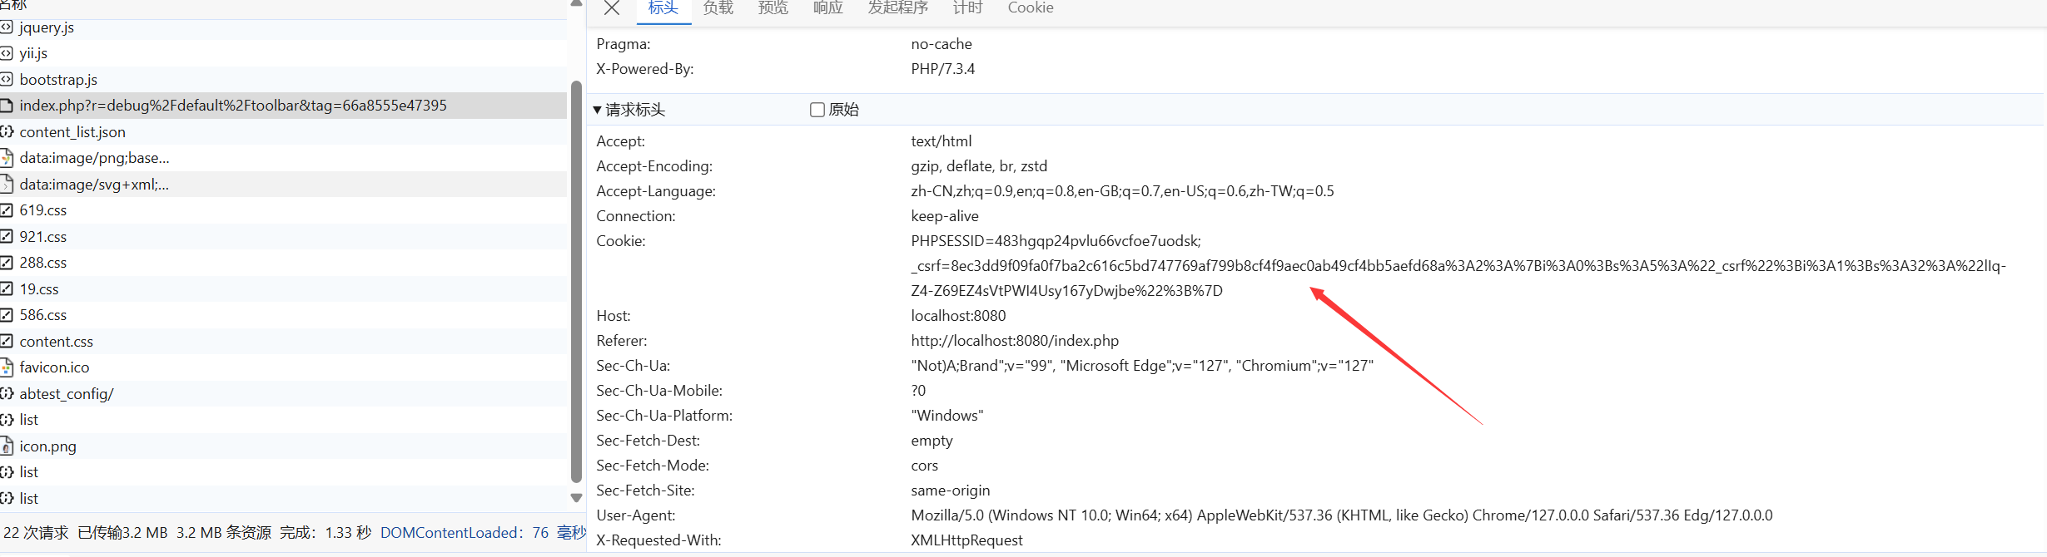Image resolution: width=2047 pixels, height=557 pixels.
Task: Collapse the 请求标头 section
Action: pos(598,110)
